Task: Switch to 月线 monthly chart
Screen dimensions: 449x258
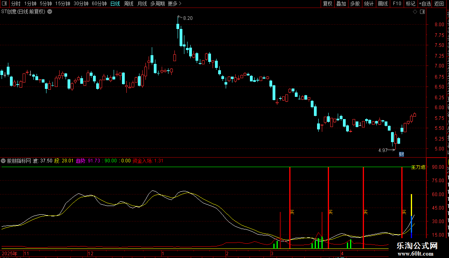Action: pyautogui.click(x=142, y=4)
